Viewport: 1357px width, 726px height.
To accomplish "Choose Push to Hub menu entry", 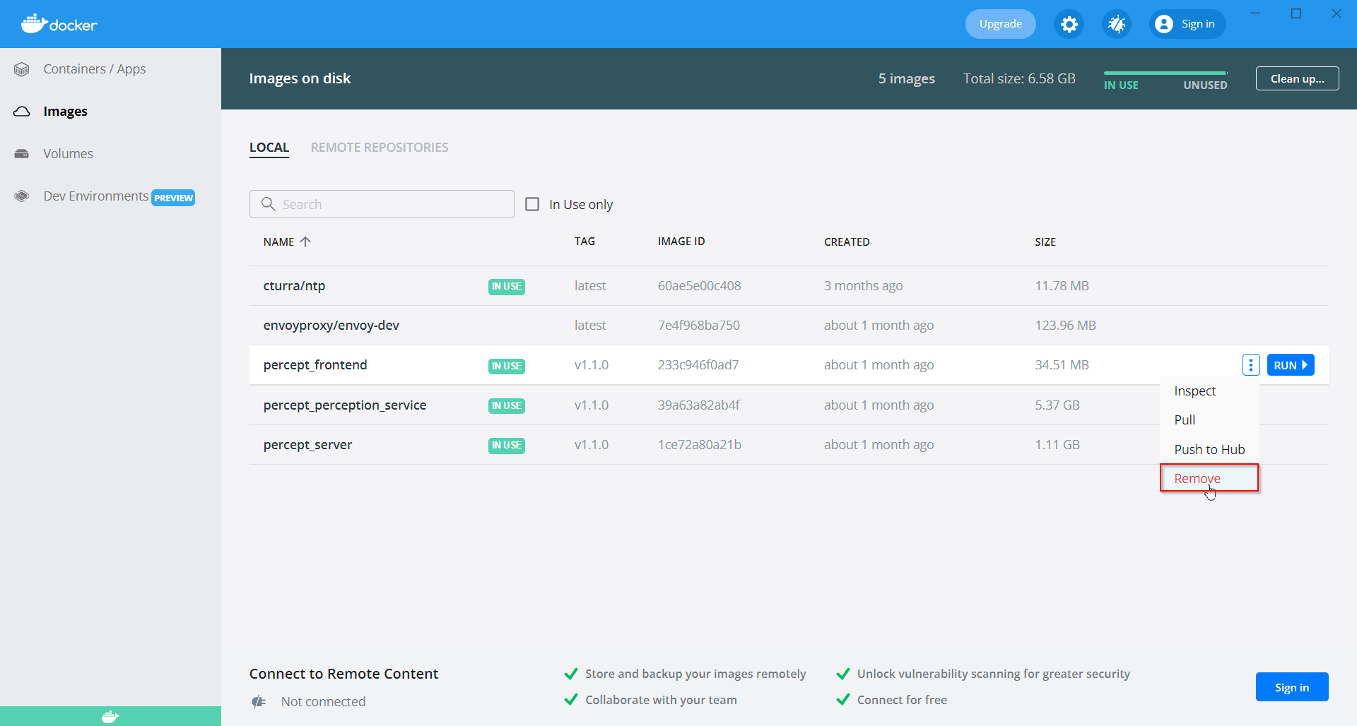I will (1209, 450).
